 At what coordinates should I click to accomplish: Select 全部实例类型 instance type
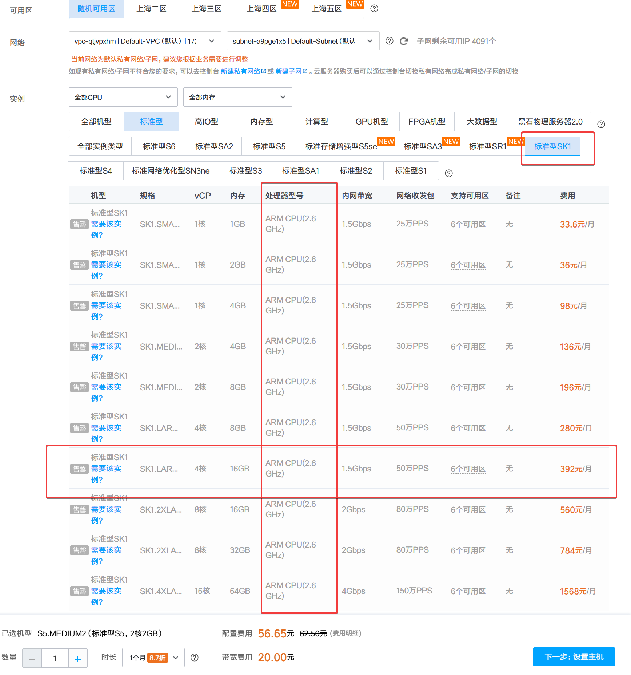100,146
